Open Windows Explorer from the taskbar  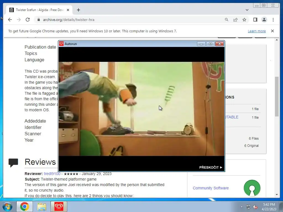pos(42,206)
